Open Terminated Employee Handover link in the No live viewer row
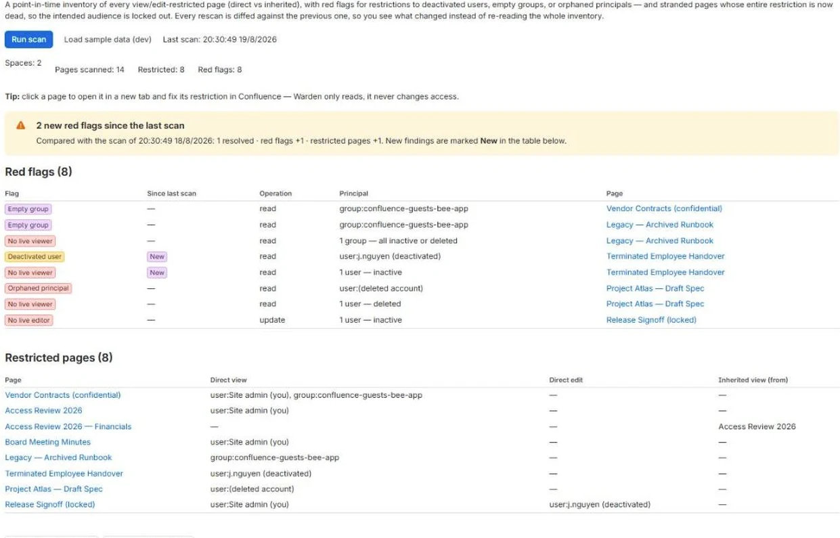 click(665, 272)
